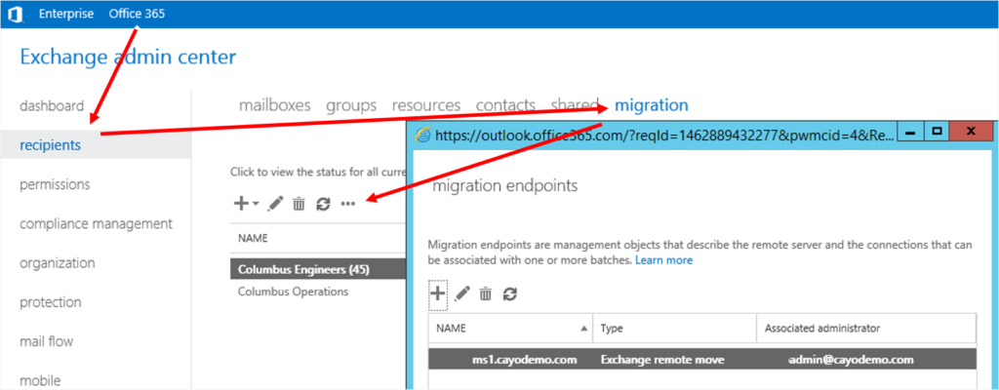
Task: Click Exchange remote move type cell
Action: 662,360
